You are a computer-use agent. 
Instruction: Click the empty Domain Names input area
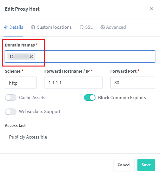95,57
